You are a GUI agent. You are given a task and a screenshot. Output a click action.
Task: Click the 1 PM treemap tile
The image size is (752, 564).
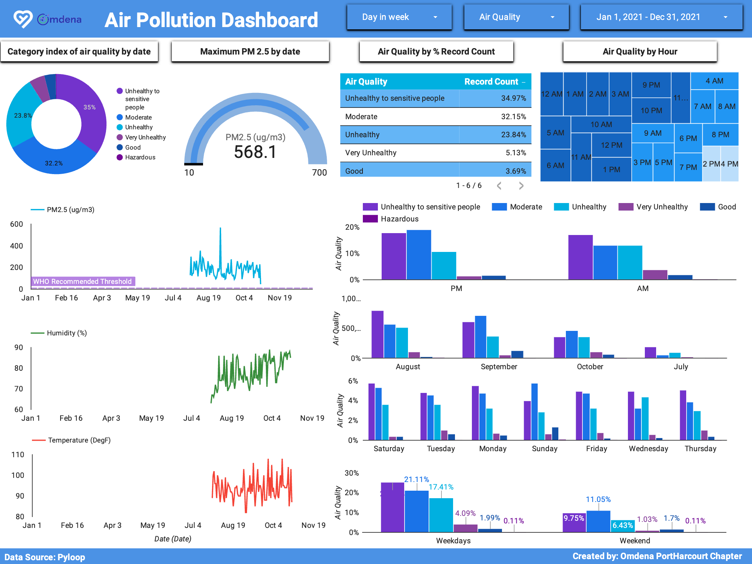click(612, 170)
